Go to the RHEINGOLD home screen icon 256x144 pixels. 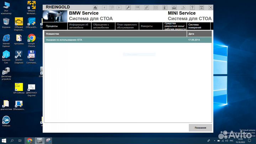[x=95, y=7]
